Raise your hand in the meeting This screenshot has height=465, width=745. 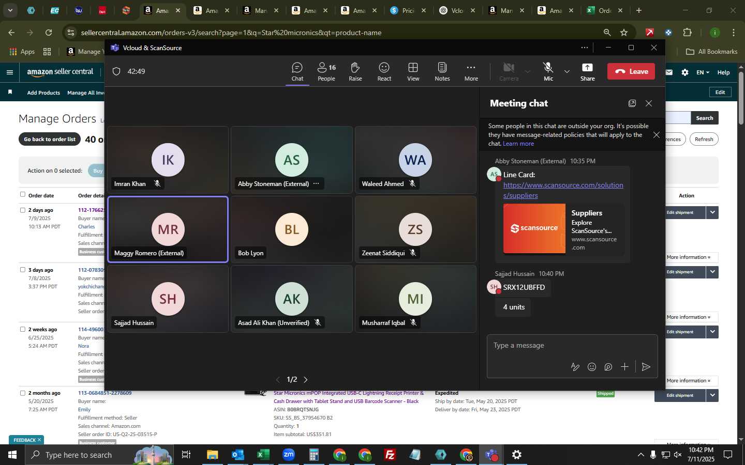click(355, 72)
